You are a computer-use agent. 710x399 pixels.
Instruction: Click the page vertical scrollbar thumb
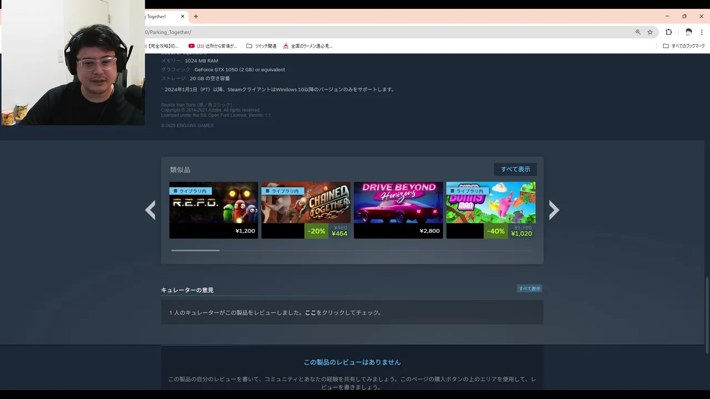707,315
